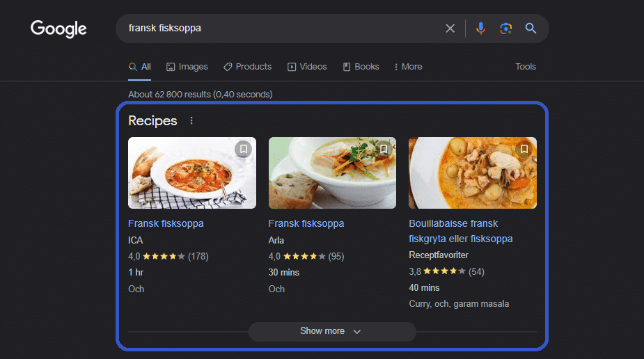This screenshot has width=644, height=359.
Task: Expand recipes with Show more
Action: click(331, 331)
